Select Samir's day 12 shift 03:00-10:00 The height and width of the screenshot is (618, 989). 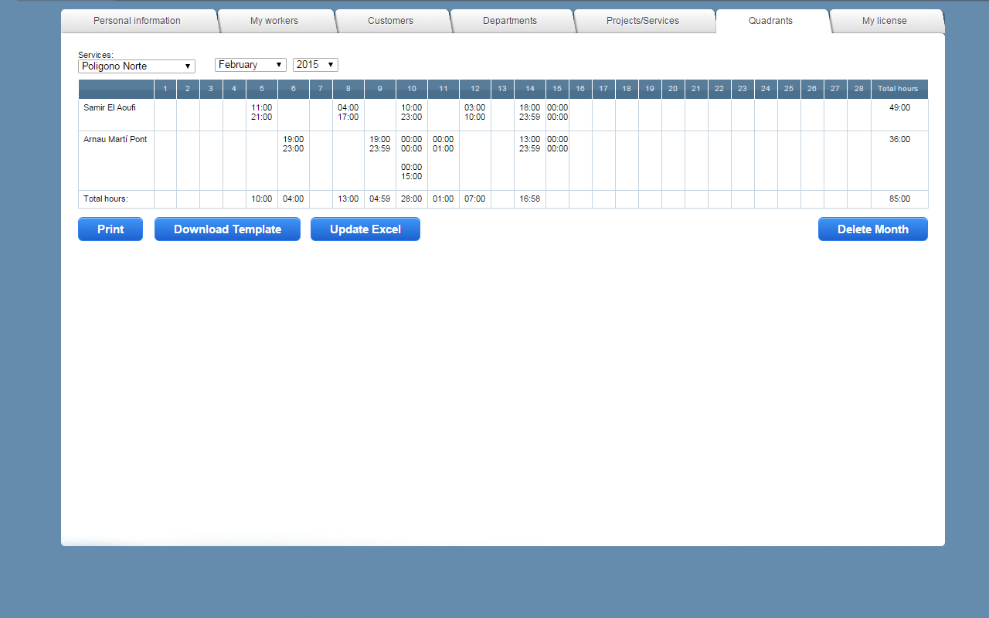(475, 112)
